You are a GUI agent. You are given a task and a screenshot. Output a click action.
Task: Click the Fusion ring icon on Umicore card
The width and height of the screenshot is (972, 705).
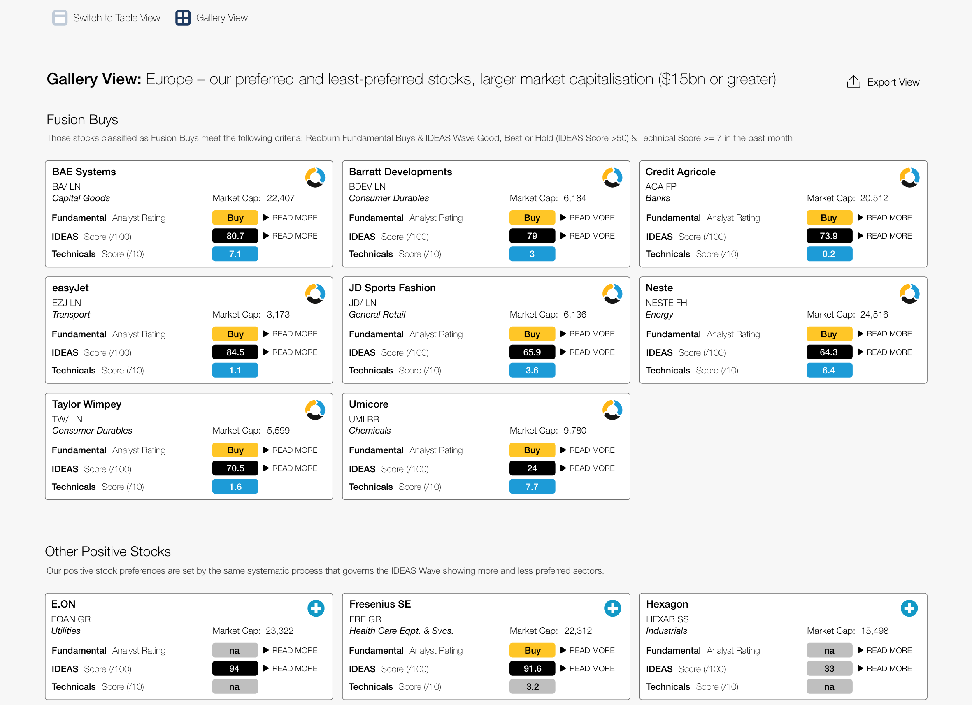(x=612, y=410)
